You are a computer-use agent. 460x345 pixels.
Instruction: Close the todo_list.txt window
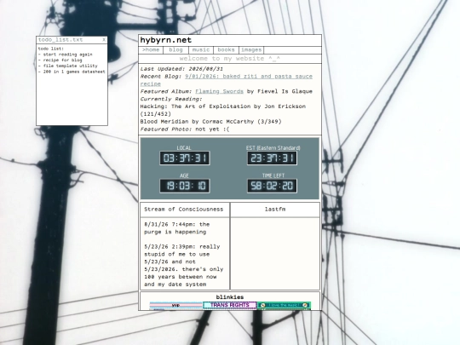tap(104, 39)
